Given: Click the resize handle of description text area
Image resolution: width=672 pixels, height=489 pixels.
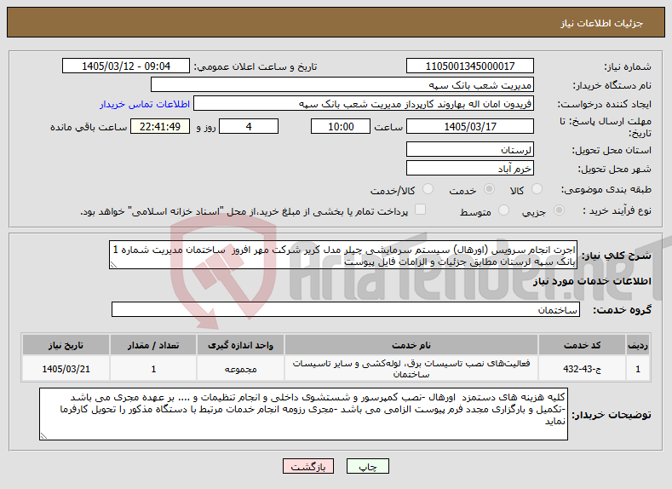Looking at the screenshot, I should tap(113, 265).
